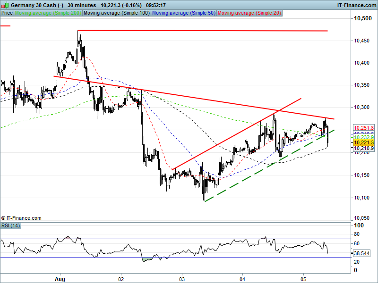This screenshot has width=378, height=283.
Task: Click the 03 date label on time axis
Action: tap(182, 279)
